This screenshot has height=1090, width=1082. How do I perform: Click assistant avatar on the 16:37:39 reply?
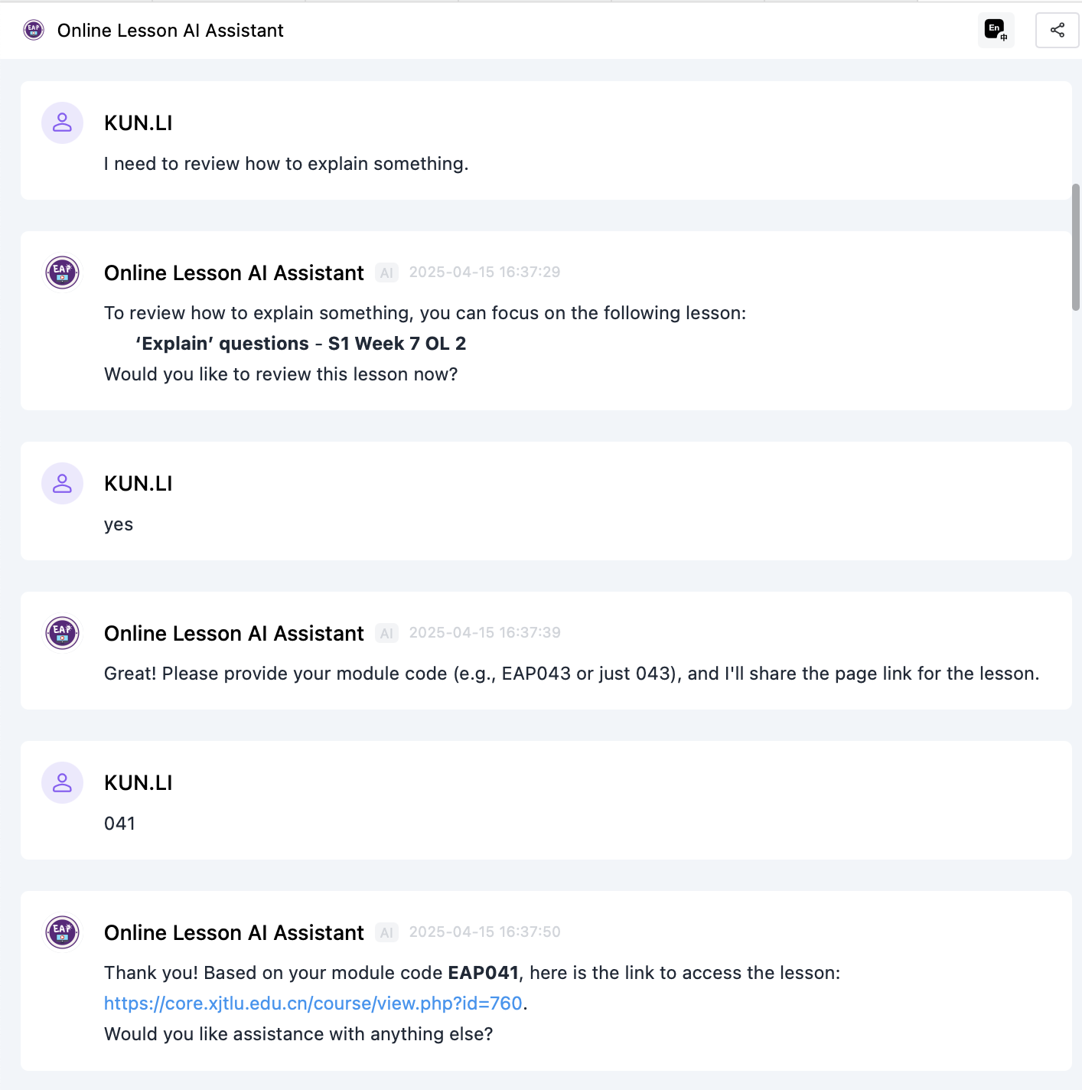(62, 633)
